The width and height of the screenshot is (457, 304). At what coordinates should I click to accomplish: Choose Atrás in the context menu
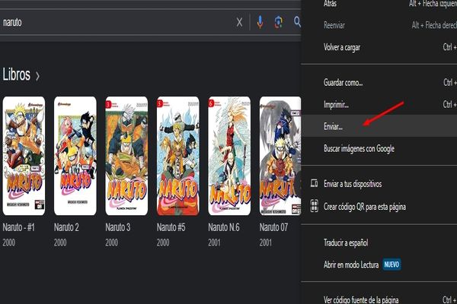[x=379, y=4]
